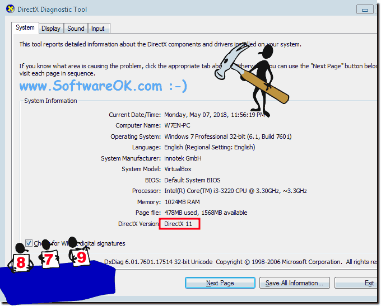Click the DirectX Diagnostic Tool window title
Screen dimensions: 381x306
(52, 10)
